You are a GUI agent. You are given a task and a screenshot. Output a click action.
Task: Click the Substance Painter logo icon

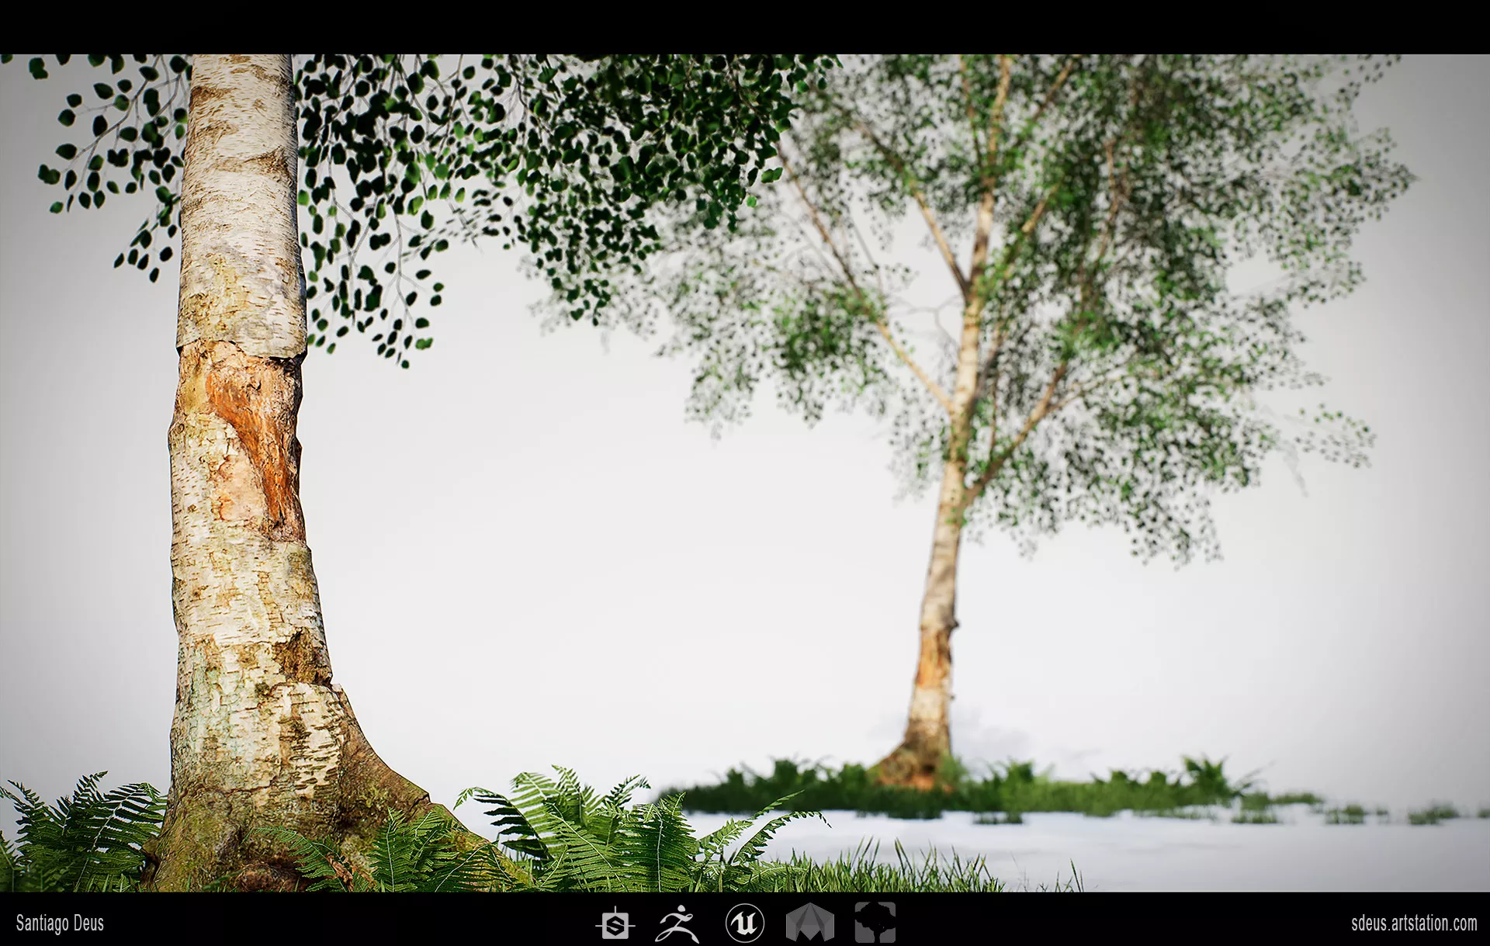(615, 924)
